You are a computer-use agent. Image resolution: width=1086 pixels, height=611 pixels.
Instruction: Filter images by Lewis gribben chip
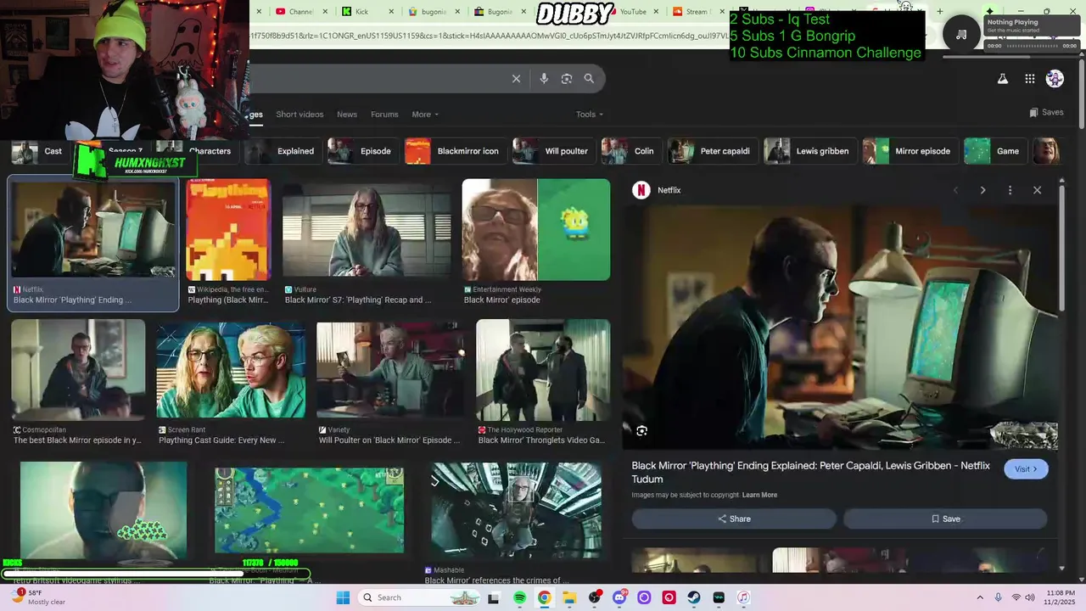[809, 151]
